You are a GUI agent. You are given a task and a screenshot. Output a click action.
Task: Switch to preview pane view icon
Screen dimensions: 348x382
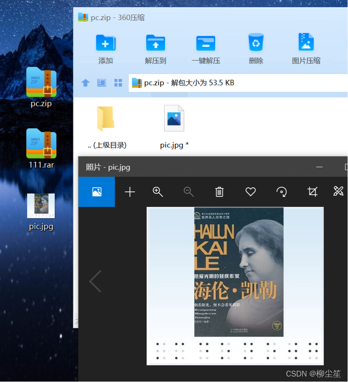[102, 83]
